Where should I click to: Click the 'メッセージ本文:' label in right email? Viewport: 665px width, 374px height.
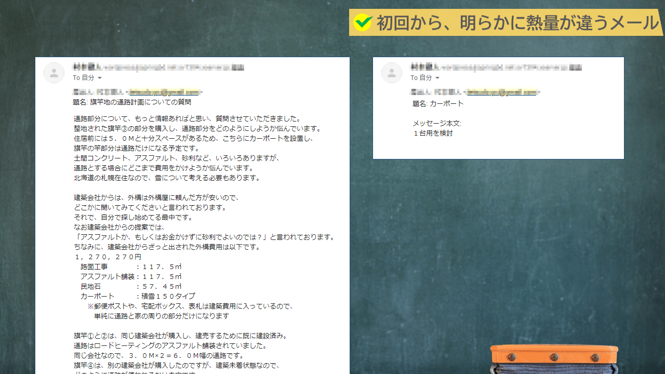[437, 124]
